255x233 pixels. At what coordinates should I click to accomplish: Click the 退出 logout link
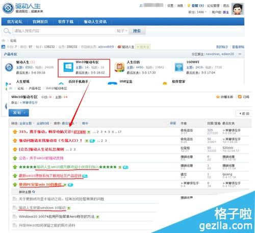[226, 6]
